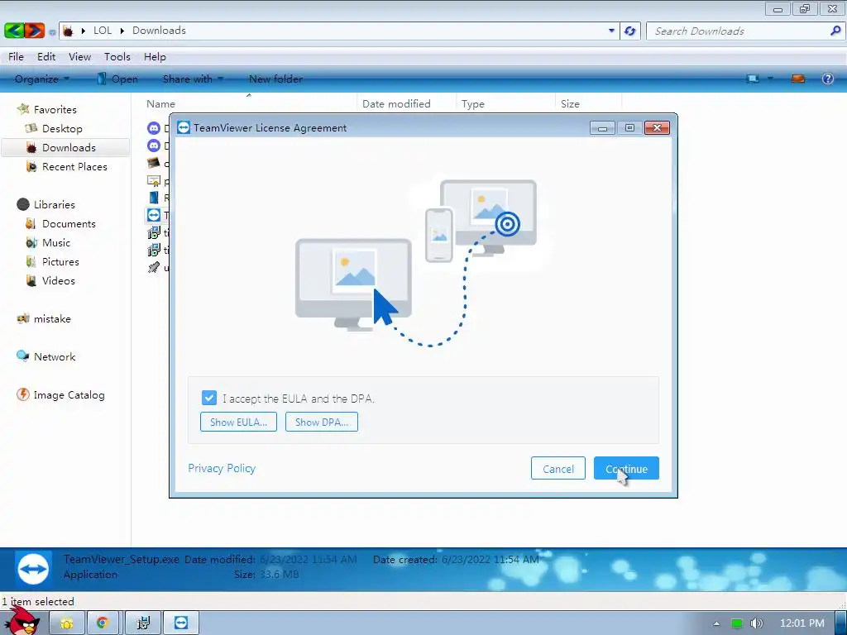Expand the Share with dropdown

[x=193, y=79]
